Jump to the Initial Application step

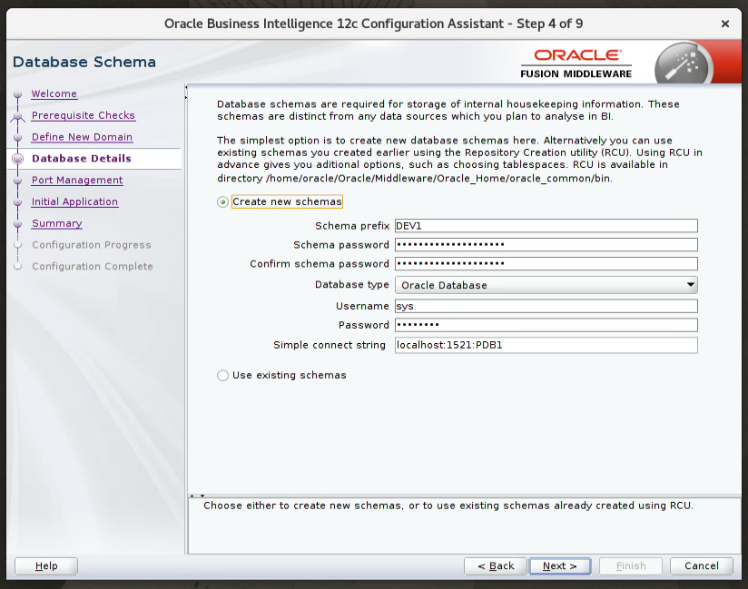[x=74, y=201]
